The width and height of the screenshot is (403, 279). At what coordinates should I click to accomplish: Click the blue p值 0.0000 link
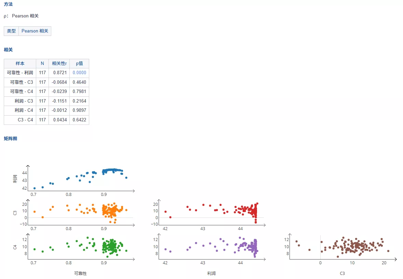tap(79, 72)
